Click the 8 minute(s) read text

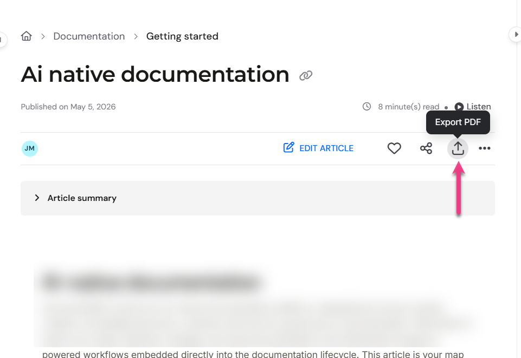click(x=408, y=107)
